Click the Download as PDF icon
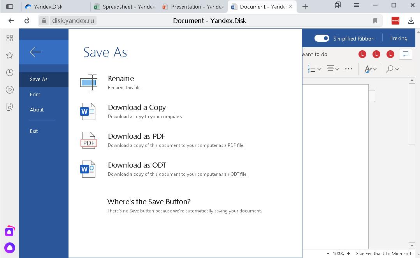The height and width of the screenshot is (258, 420). [89, 140]
